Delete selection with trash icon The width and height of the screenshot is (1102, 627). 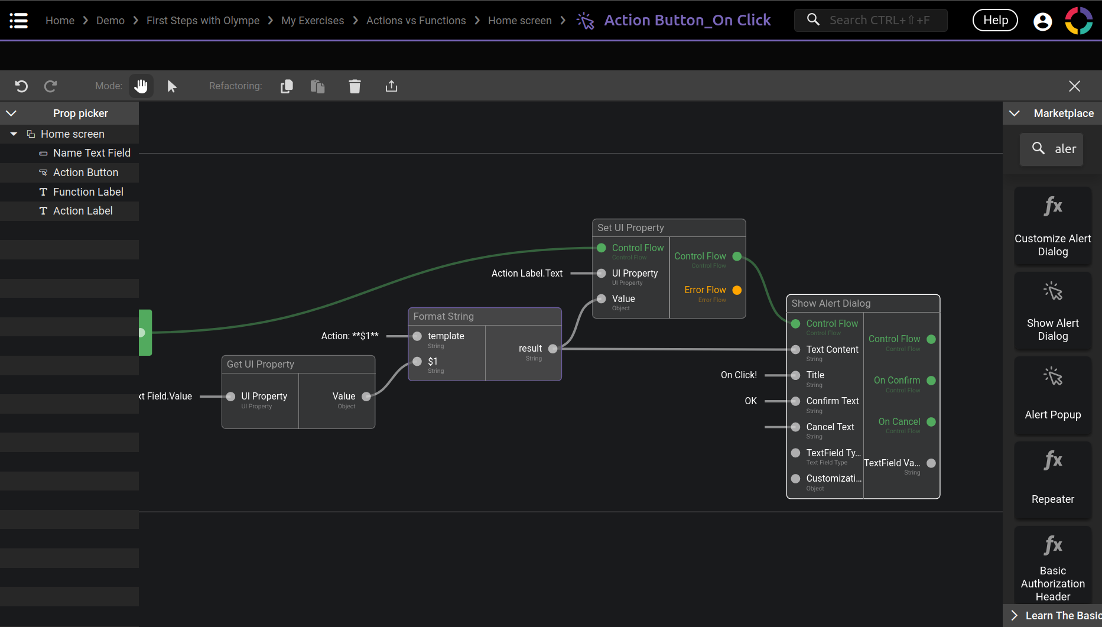coord(355,86)
